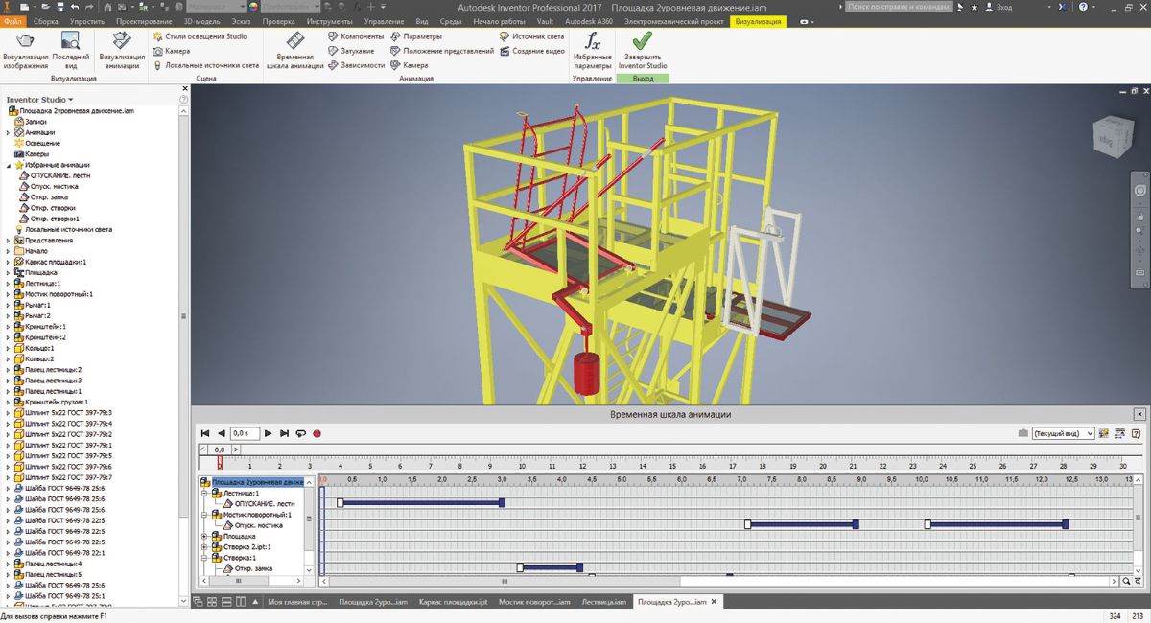Switch to the Визуализация ribbon tab
1151x623 pixels.
(x=758, y=20)
